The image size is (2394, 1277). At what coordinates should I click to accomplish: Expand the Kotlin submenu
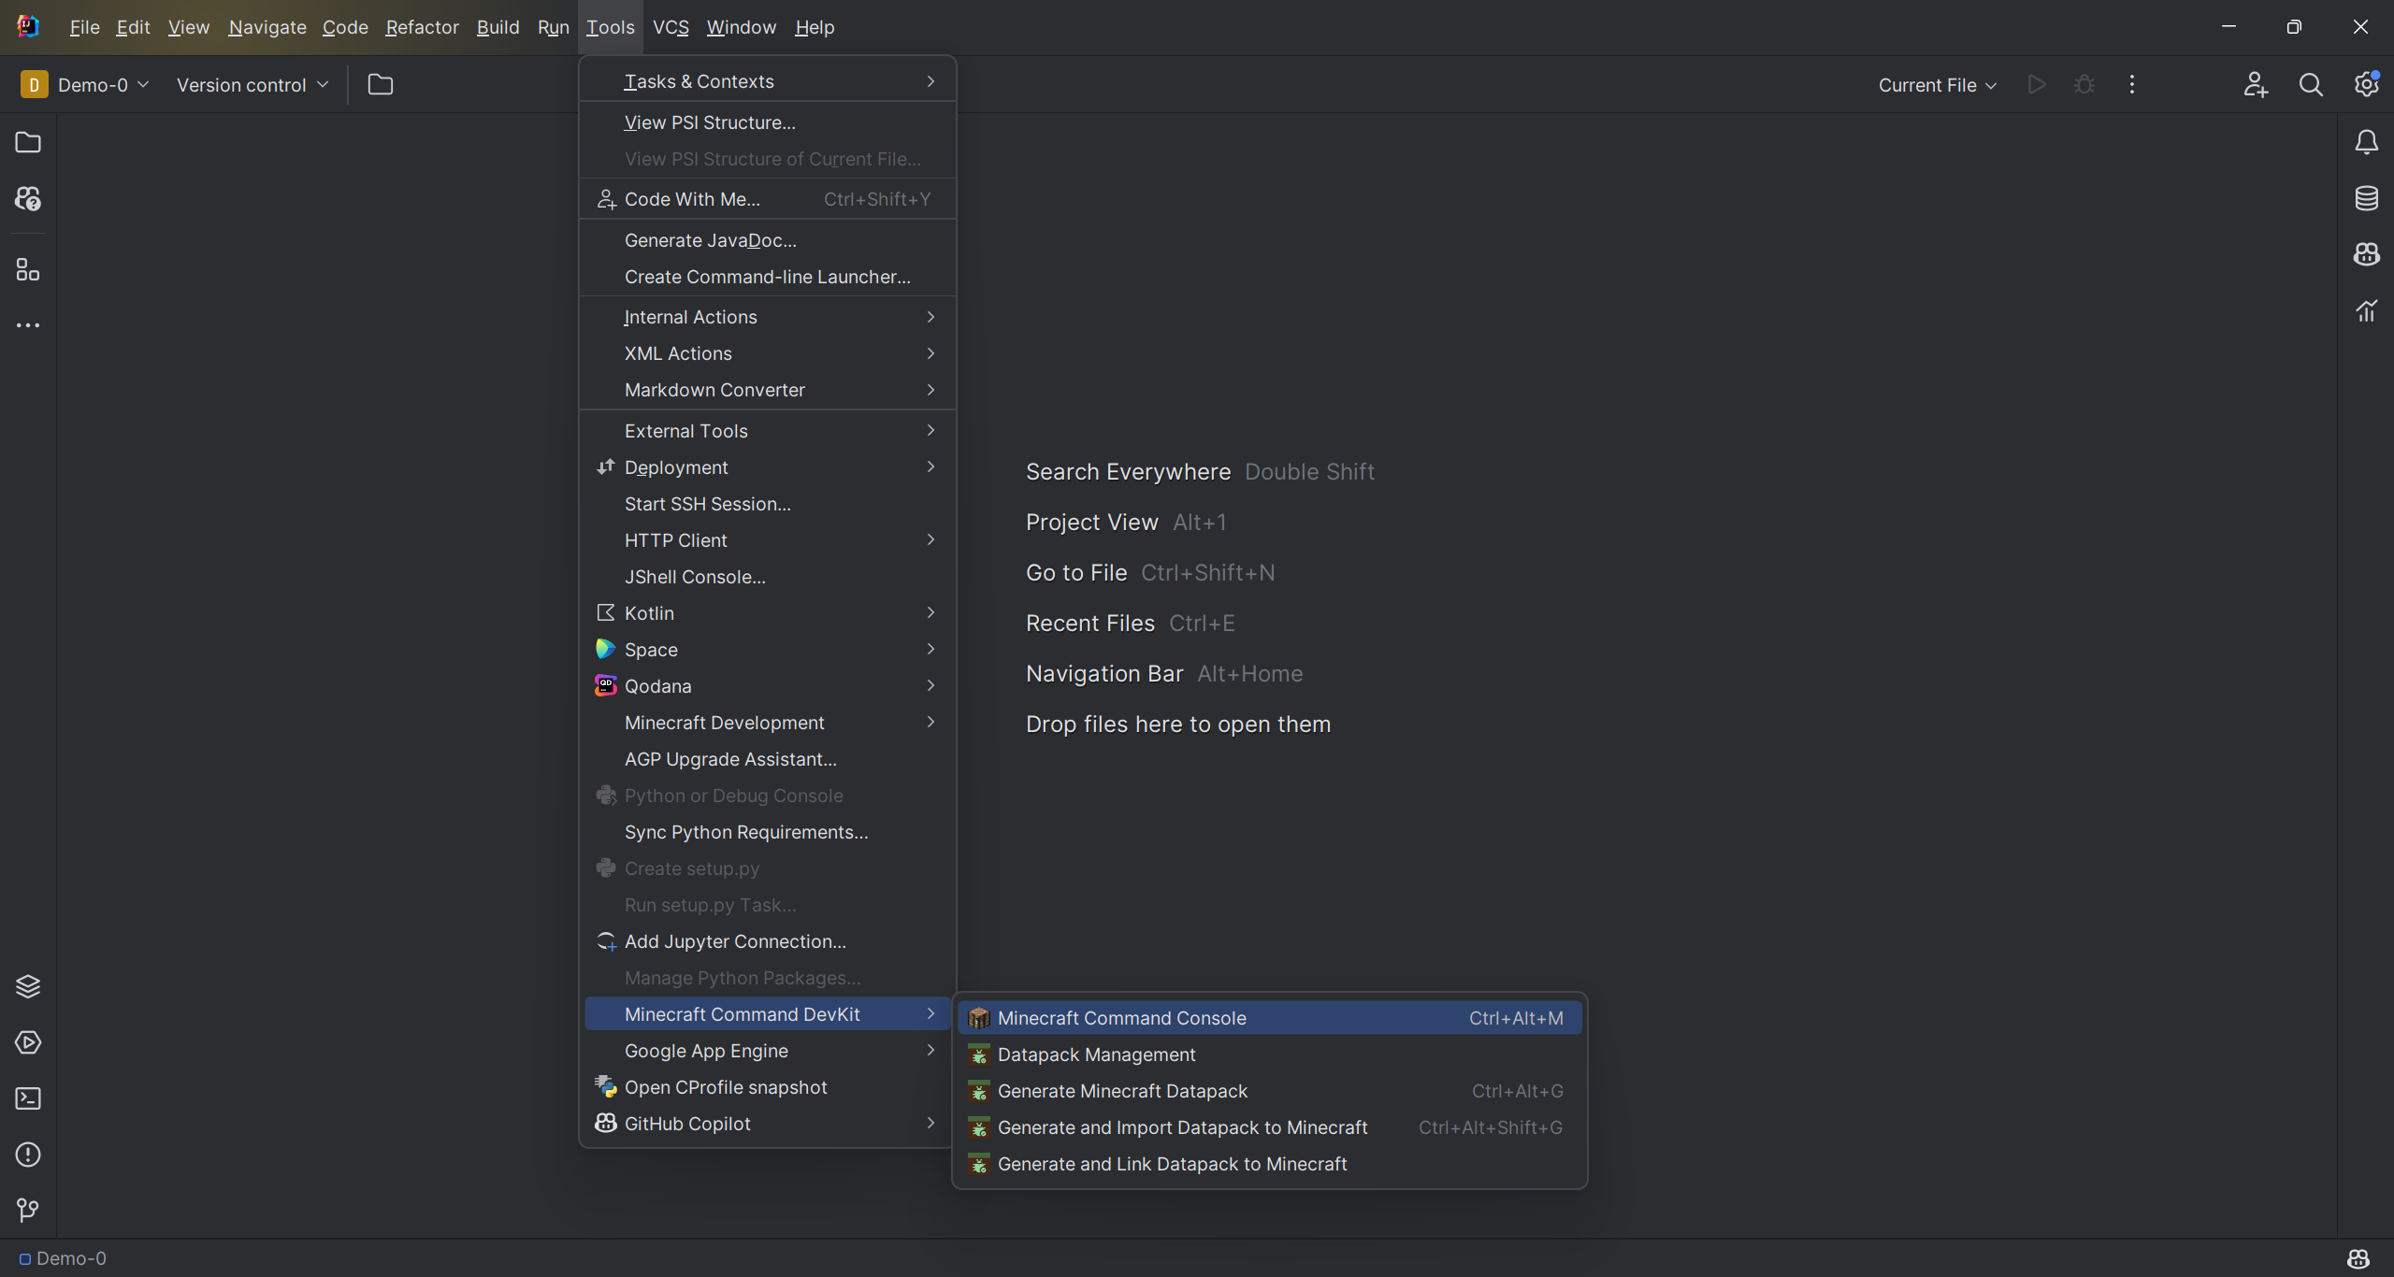(767, 613)
